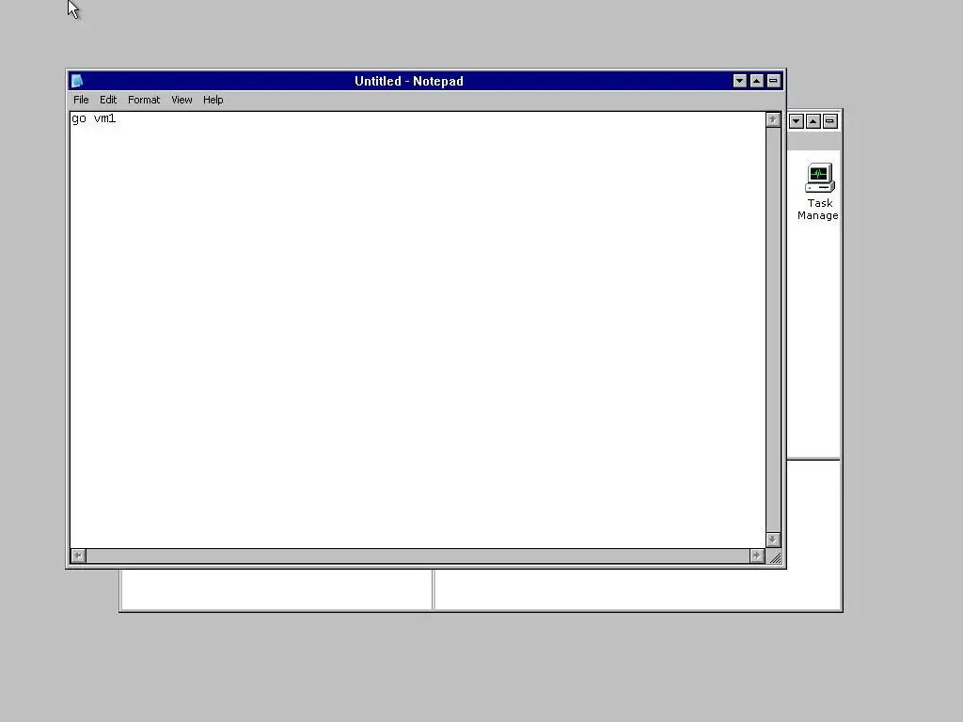Click the background window's up-arrow title button
Screen dimensions: 963x722
pyautogui.click(x=813, y=121)
